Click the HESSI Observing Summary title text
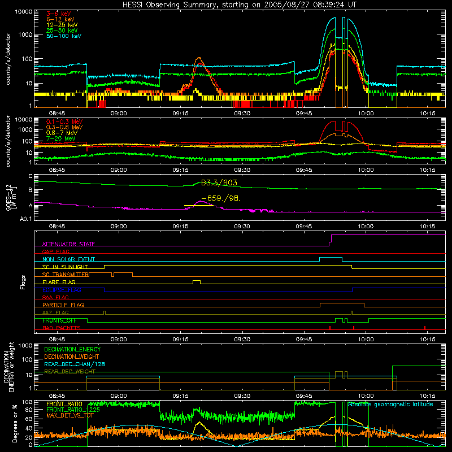 (x=239, y=5)
